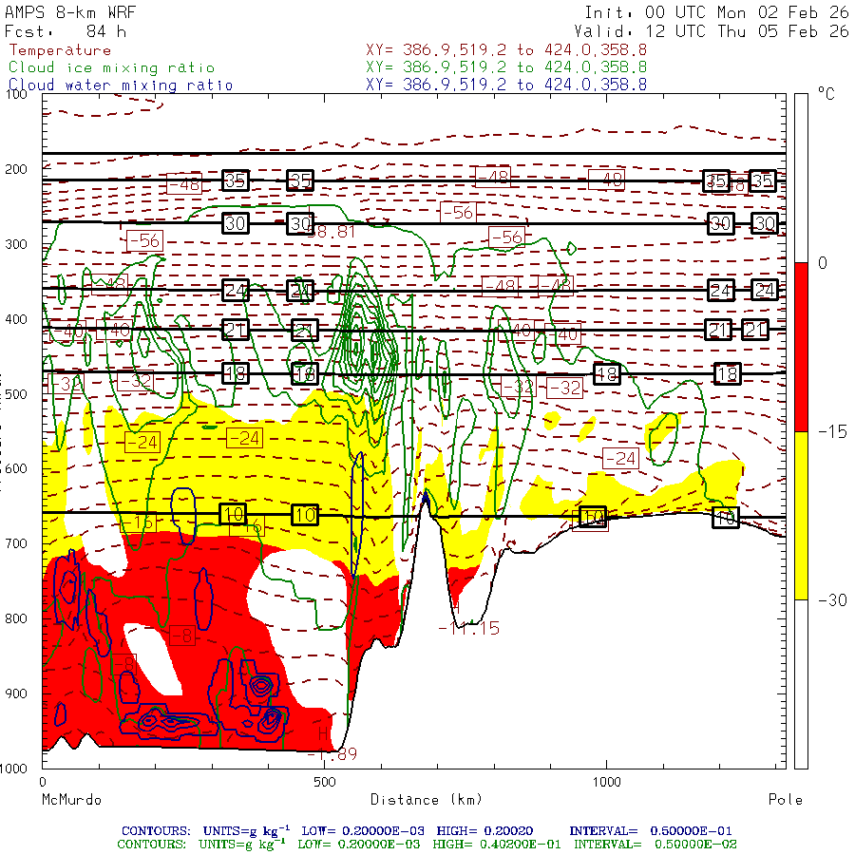Click the 500 pressure axis label

16,393
